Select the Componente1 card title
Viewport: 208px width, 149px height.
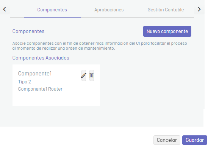35,74
